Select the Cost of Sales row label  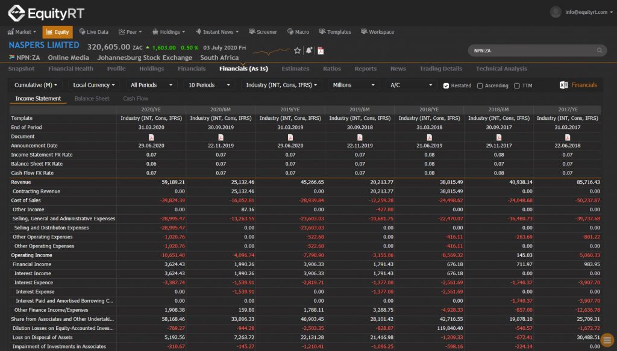[25, 200]
